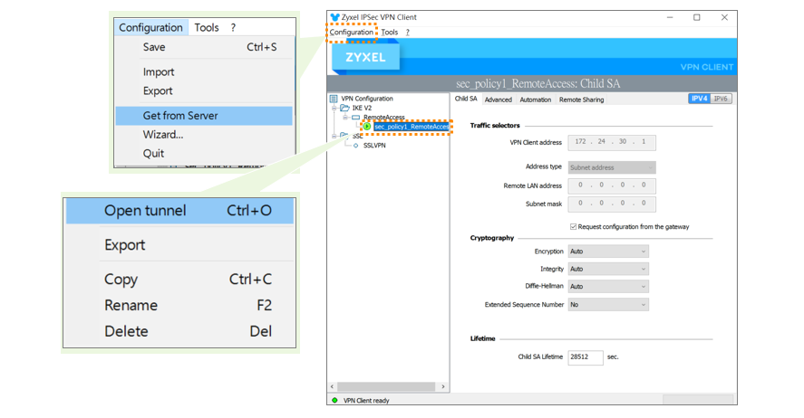Click the green tunnel icon beside sec_policy1_RemoteAccess

click(x=367, y=127)
